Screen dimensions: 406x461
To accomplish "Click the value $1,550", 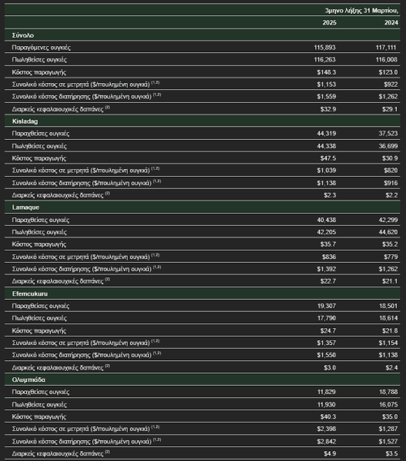I will [x=327, y=355].
